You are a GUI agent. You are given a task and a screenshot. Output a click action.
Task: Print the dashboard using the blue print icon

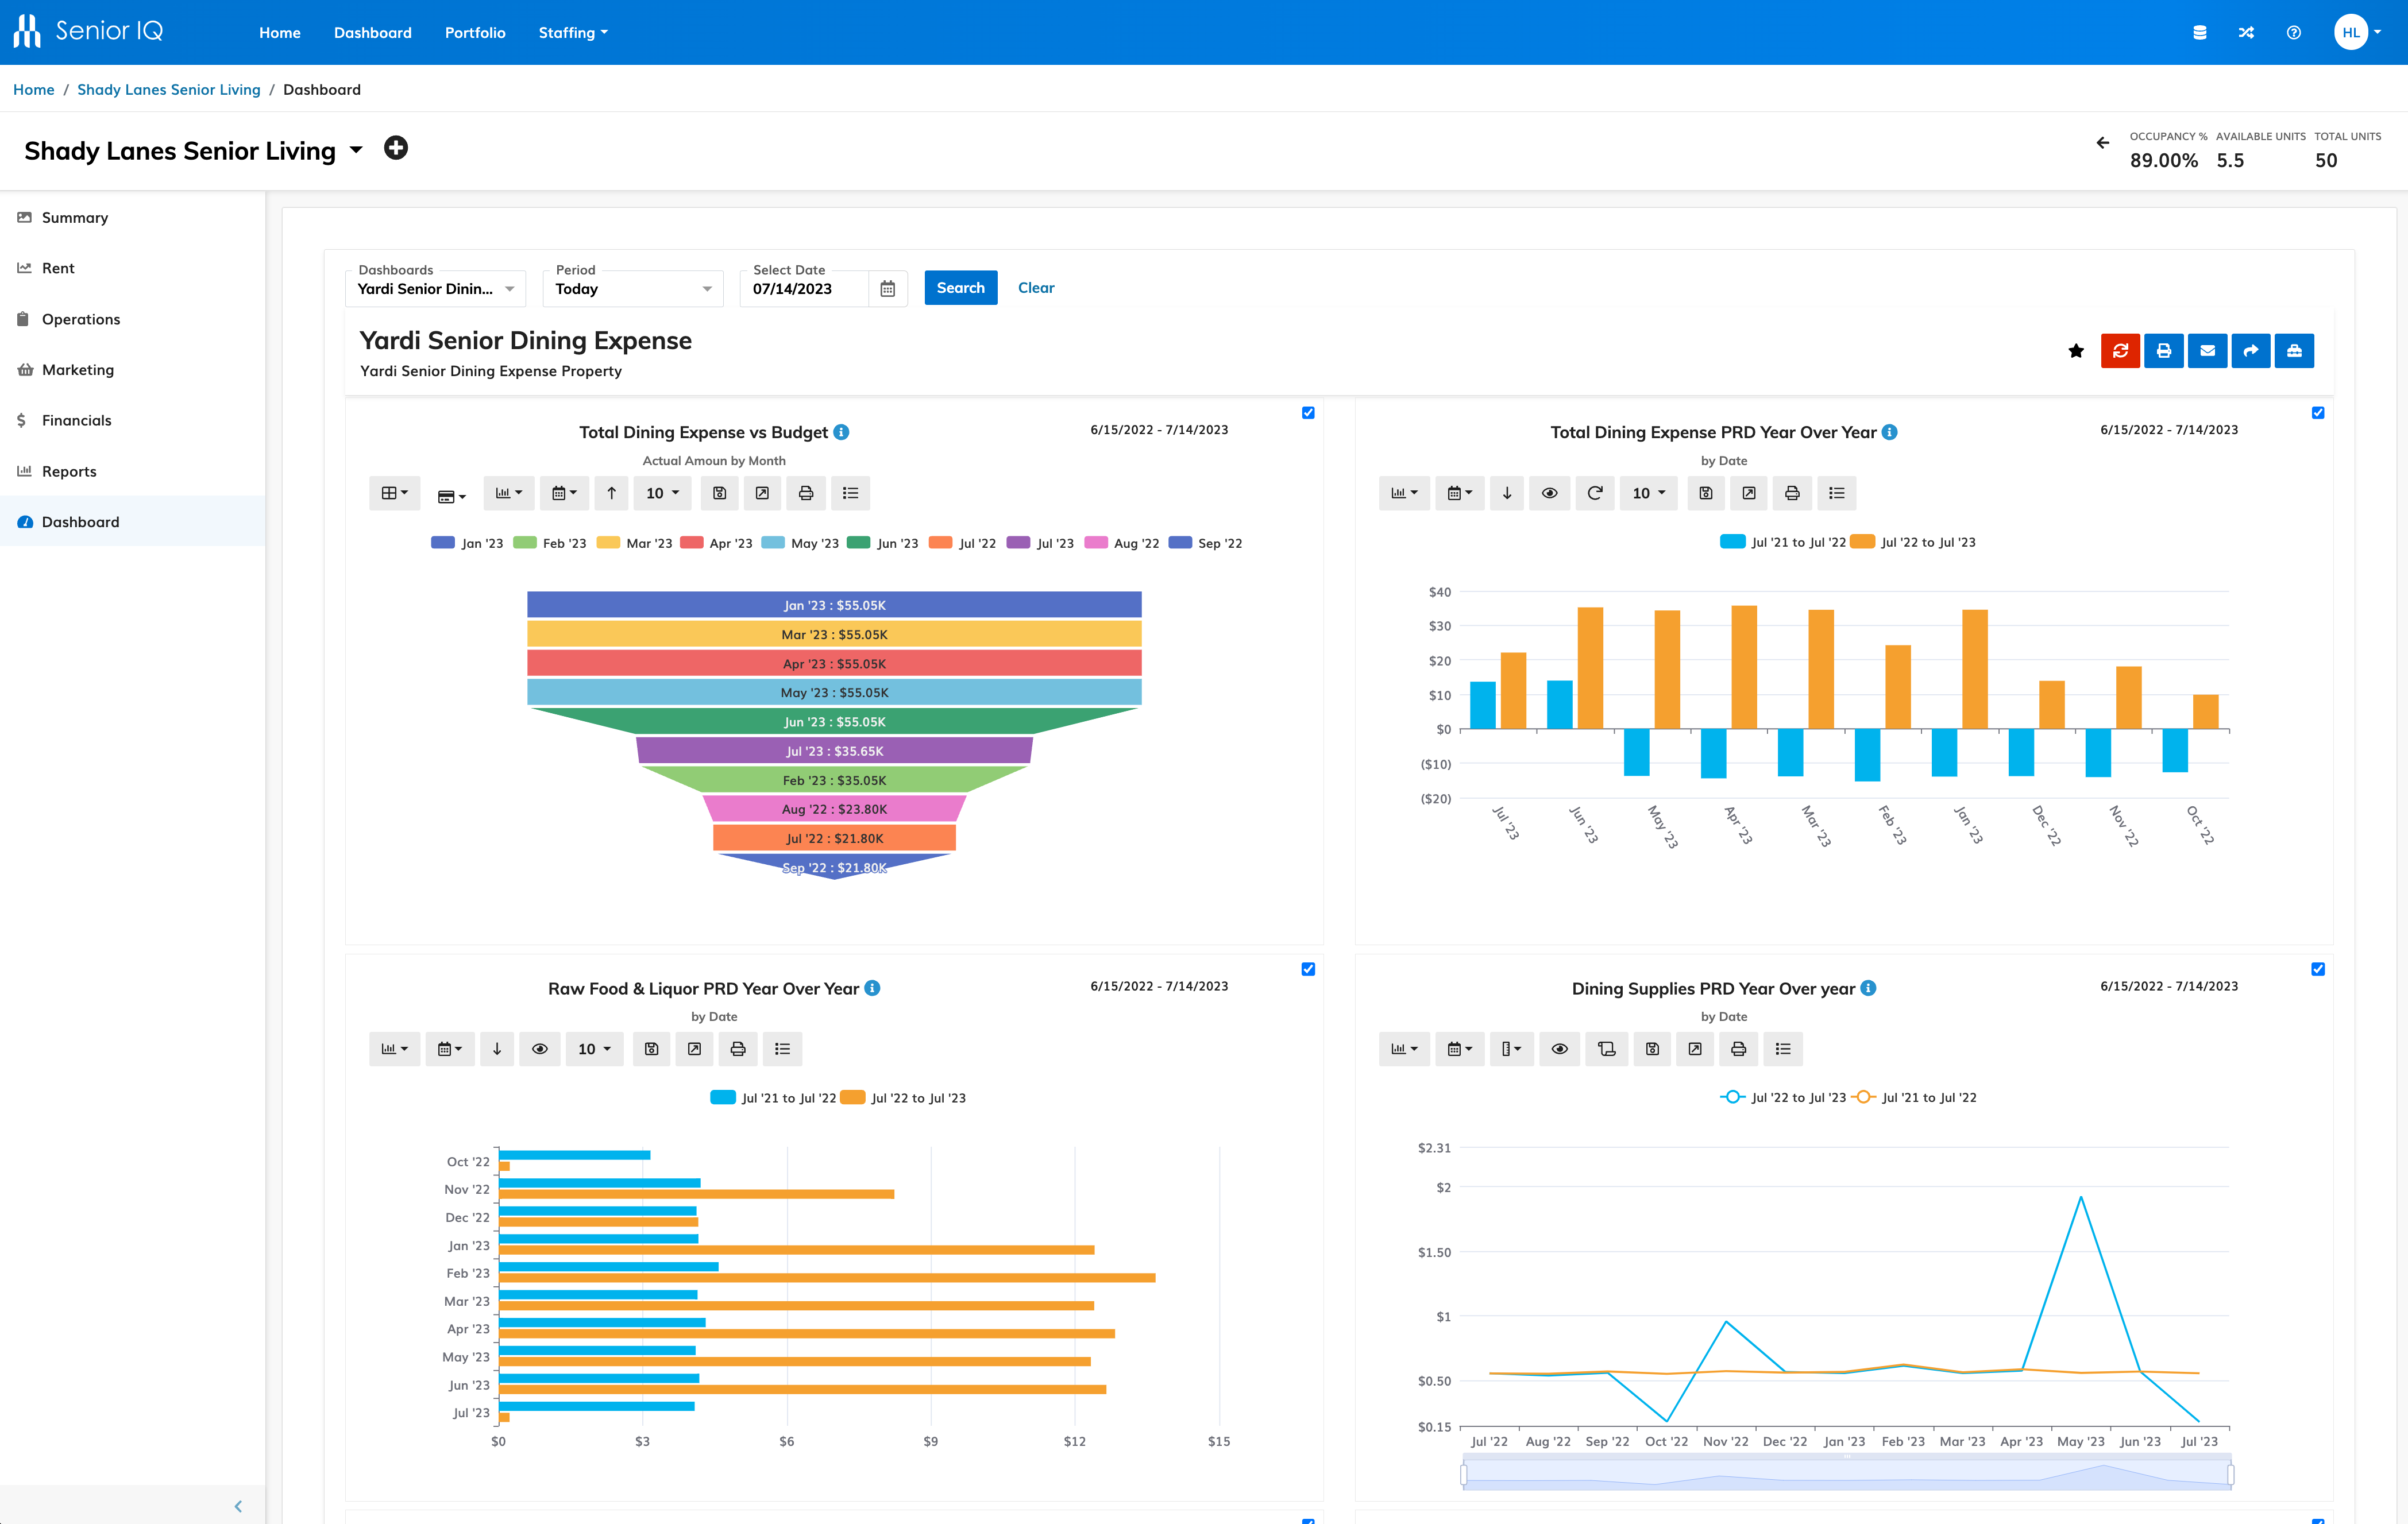[x=2164, y=351]
